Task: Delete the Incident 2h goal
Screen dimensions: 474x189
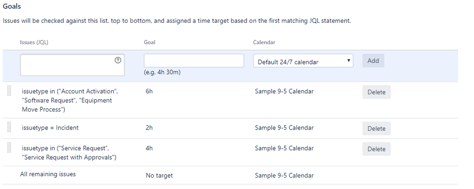Action: [x=376, y=128]
